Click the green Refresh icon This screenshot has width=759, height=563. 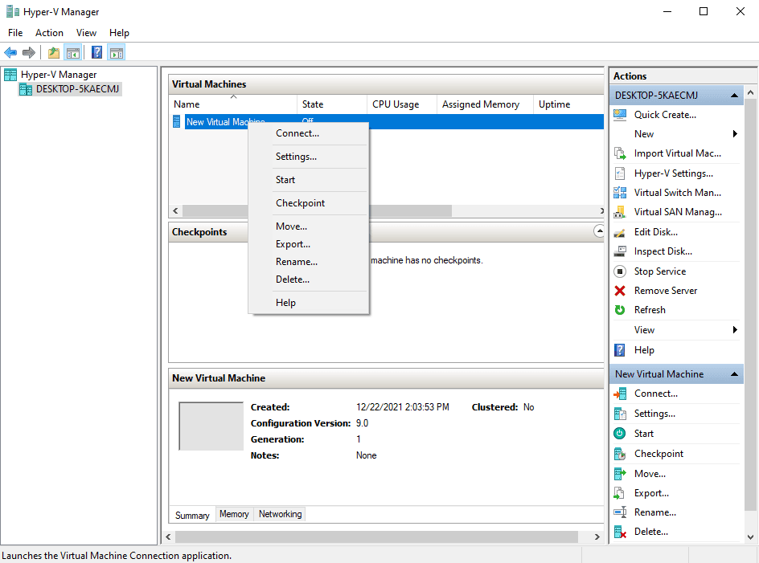tap(620, 310)
